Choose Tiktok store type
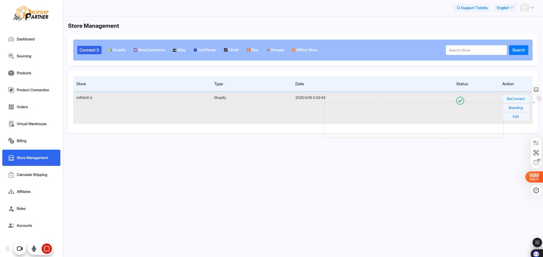543x257 pixels. pyautogui.click(x=231, y=50)
